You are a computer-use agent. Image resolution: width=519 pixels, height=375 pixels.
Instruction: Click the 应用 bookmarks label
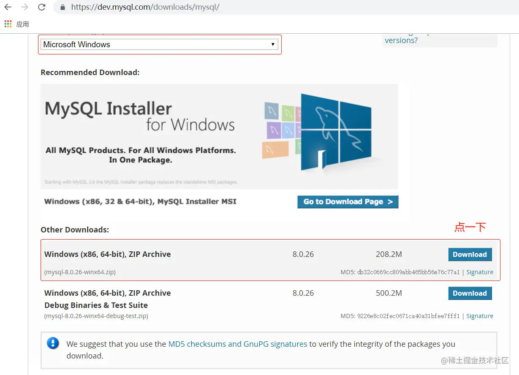(x=22, y=24)
